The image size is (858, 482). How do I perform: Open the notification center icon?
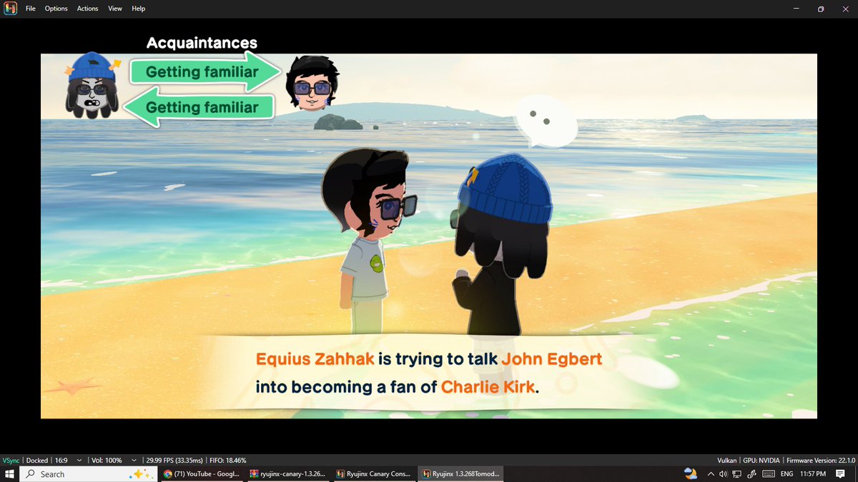pyautogui.click(x=841, y=474)
